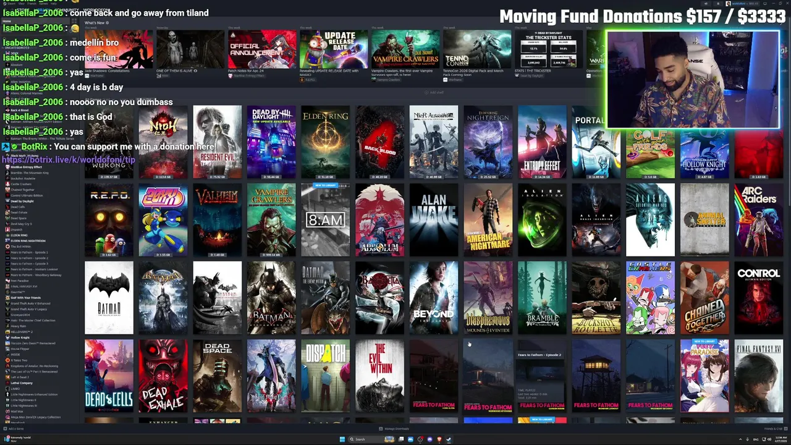Open the Feet Paradise game cover
The height and width of the screenshot is (445, 791).
704,376
